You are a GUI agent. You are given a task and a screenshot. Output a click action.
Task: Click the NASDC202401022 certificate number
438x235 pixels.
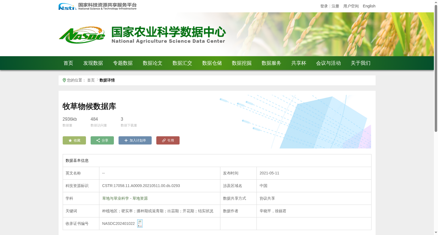click(x=119, y=223)
